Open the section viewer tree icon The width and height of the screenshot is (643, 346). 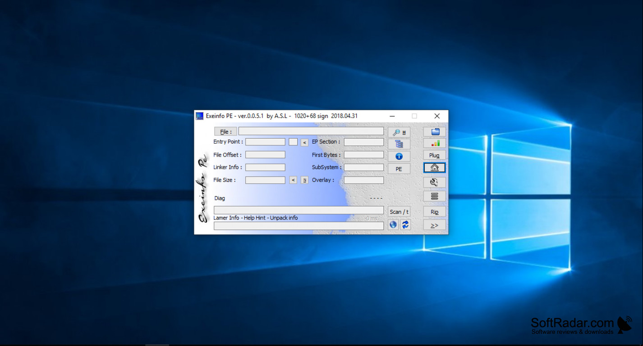tap(399, 144)
